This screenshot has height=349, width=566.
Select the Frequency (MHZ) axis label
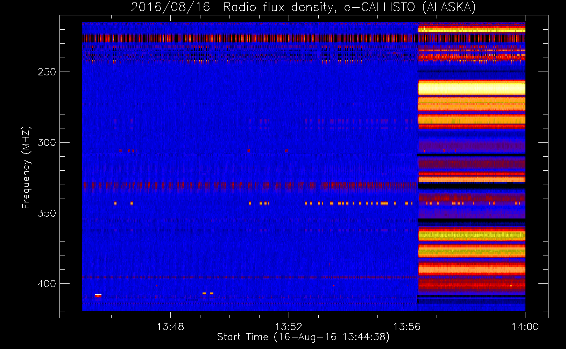[x=26, y=168]
